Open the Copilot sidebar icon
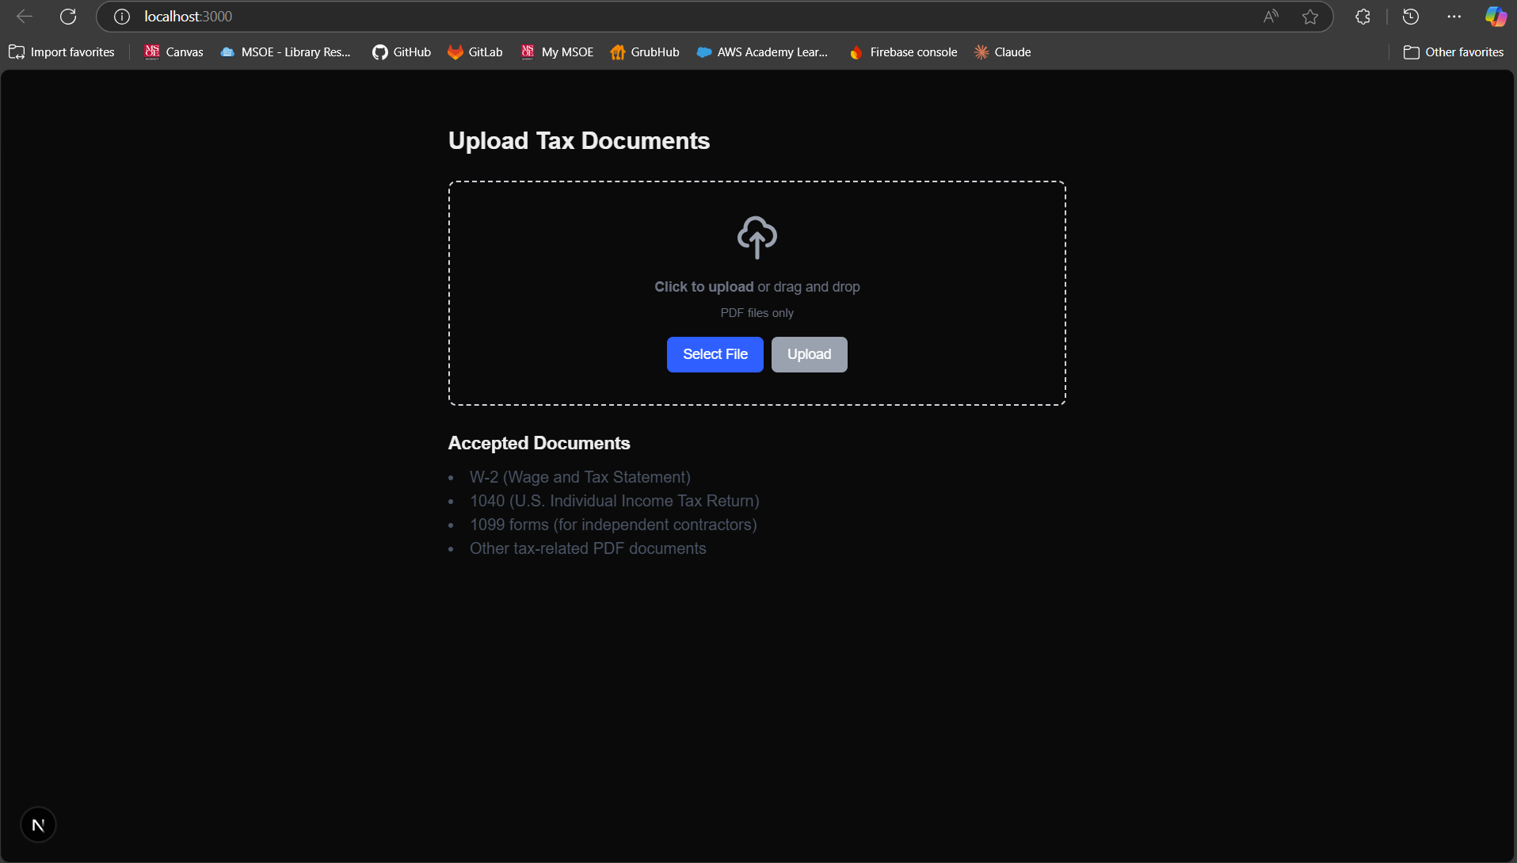This screenshot has width=1517, height=863. 1495,17
